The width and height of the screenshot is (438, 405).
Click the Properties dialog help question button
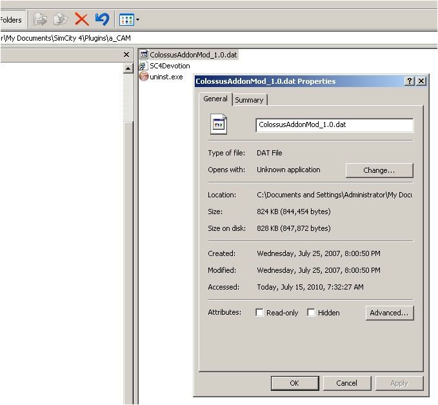(x=409, y=81)
